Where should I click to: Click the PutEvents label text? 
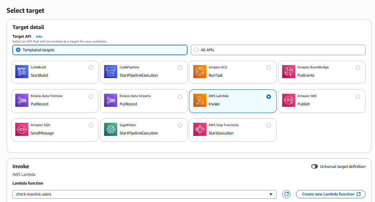pos(306,75)
